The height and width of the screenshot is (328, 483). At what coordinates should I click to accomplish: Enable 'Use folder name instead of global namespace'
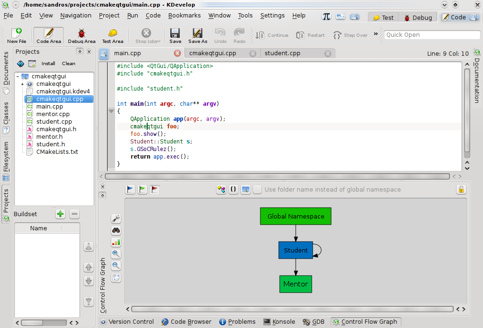pos(258,189)
